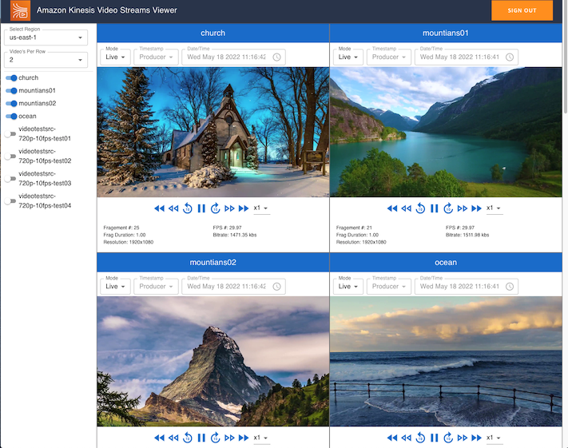The image size is (568, 448).
Task: Open the Timestamp Producer dropdown for mountians02
Action: point(156,287)
